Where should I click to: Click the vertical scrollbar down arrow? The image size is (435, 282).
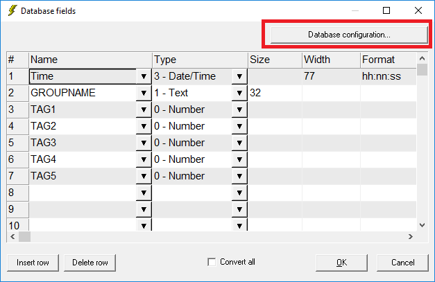coord(423,225)
